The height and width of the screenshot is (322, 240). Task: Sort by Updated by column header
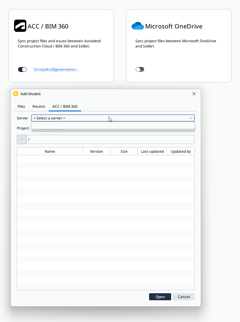tap(181, 151)
